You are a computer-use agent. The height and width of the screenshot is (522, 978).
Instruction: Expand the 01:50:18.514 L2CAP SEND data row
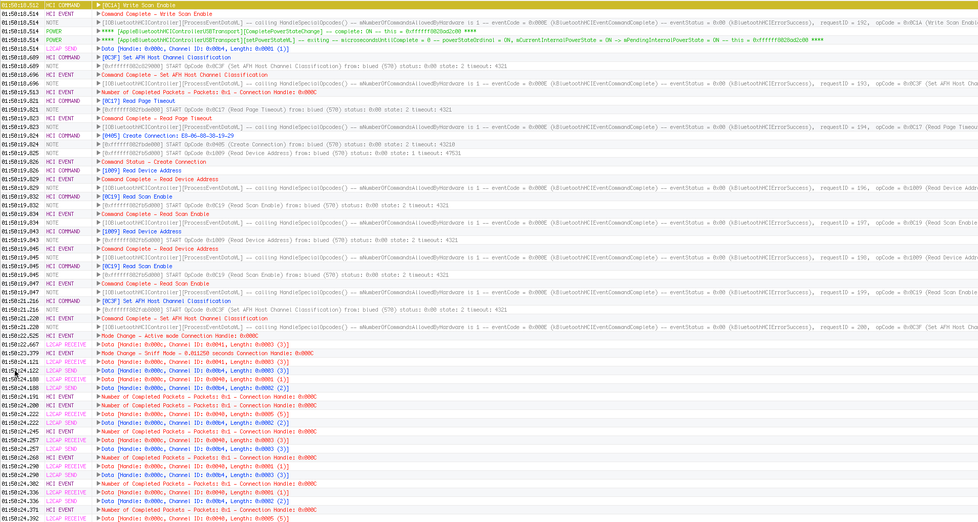pyautogui.click(x=99, y=49)
